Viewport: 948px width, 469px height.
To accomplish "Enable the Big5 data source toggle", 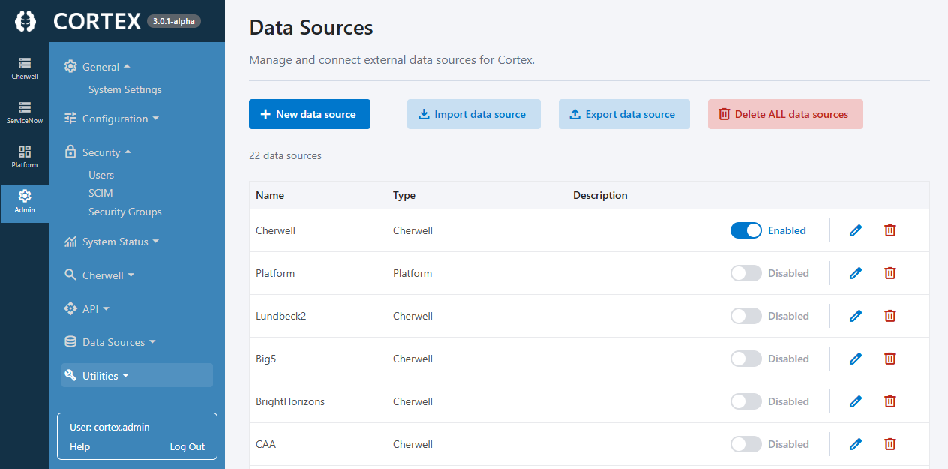I will 746,359.
